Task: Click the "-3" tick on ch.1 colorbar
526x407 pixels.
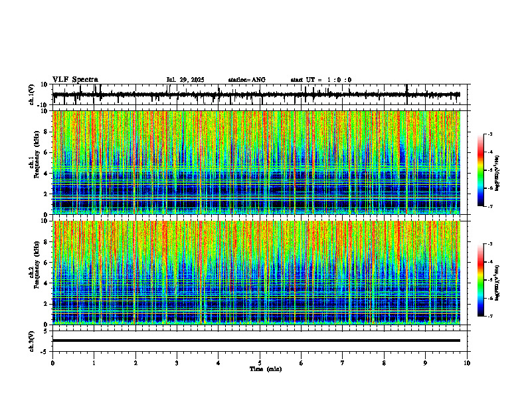Action: click(489, 134)
